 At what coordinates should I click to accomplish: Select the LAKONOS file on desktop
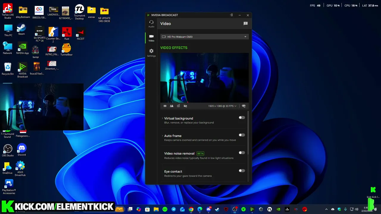coord(54,11)
